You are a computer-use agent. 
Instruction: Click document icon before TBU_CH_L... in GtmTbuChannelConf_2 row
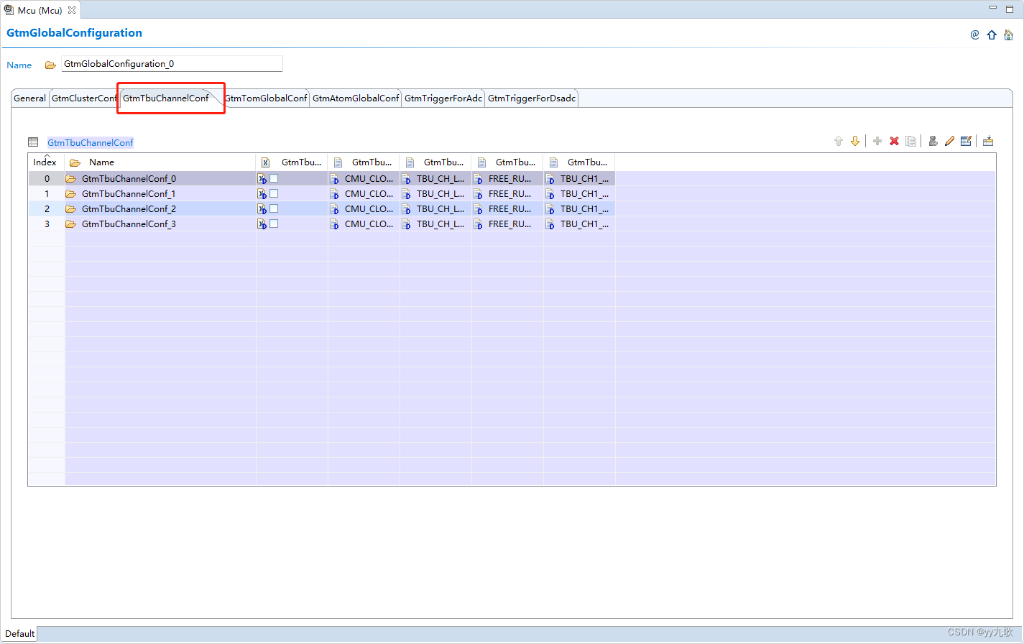[x=406, y=208]
